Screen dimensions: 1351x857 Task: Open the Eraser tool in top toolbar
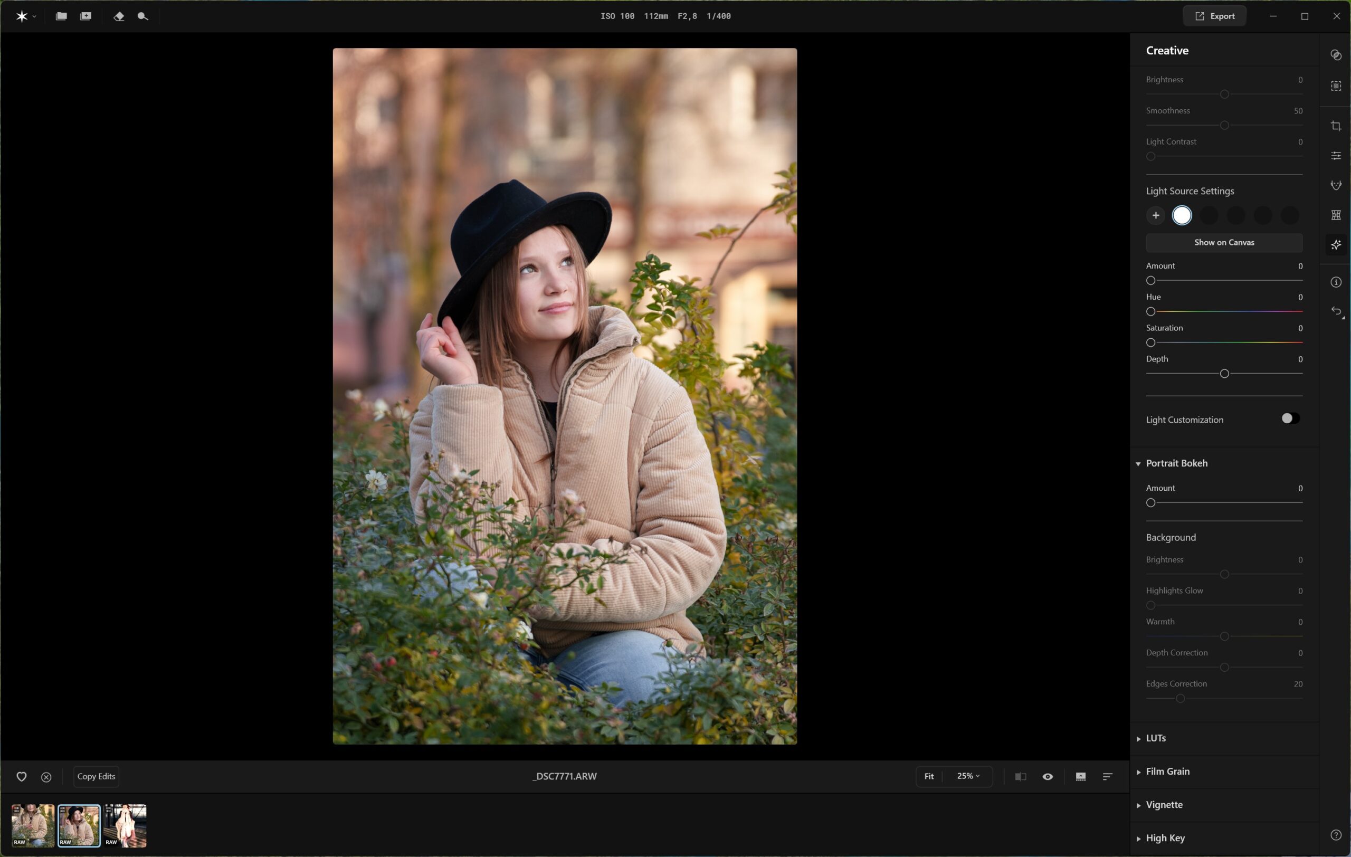tap(118, 16)
